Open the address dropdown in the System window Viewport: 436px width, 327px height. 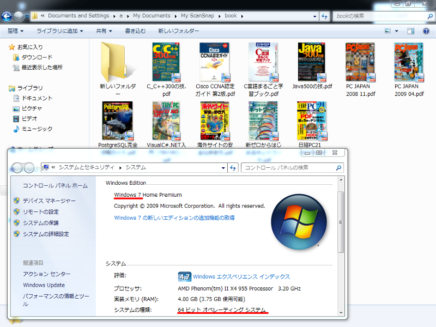[223, 168]
